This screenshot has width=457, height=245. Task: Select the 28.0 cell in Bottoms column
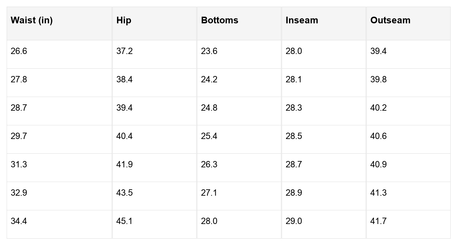(209, 221)
